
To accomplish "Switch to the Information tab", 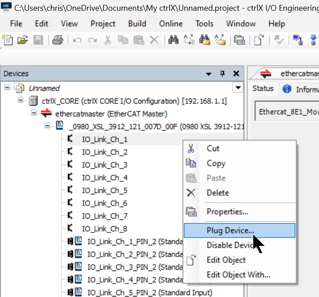I will [x=300, y=89].
